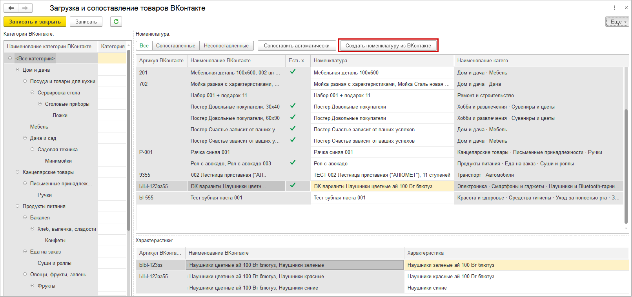
Task: Go back with the left arrow
Action: pos(11,8)
